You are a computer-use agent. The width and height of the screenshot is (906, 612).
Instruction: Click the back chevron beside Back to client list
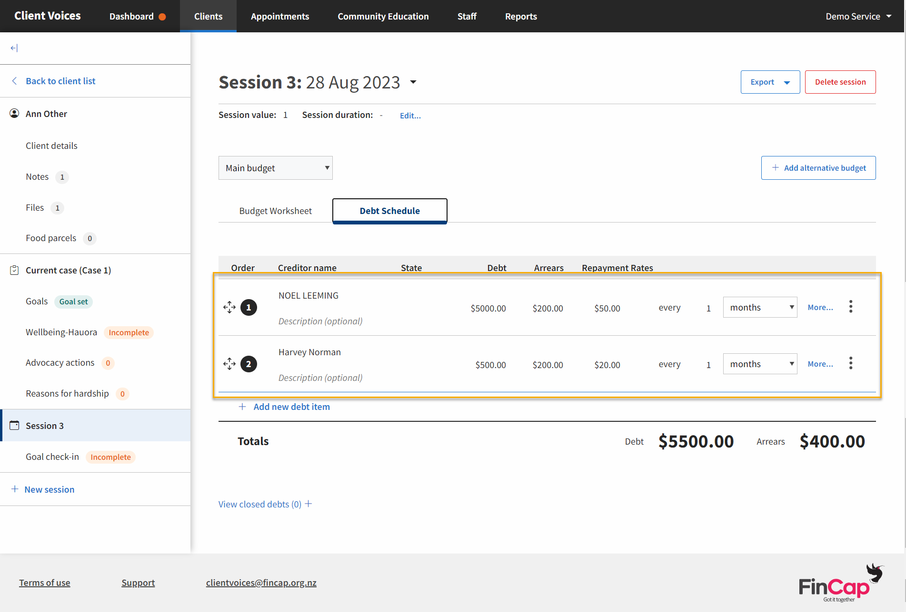pos(15,81)
